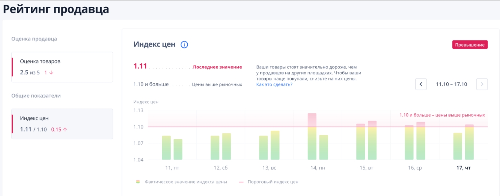Click the Превышение status badge
This screenshot has height=196, width=500.
coord(470,45)
